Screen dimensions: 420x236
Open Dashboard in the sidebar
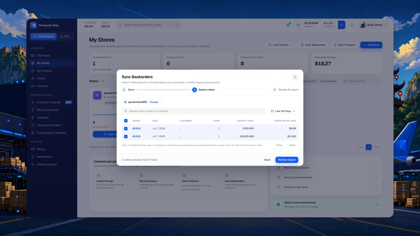pyautogui.click(x=52, y=56)
